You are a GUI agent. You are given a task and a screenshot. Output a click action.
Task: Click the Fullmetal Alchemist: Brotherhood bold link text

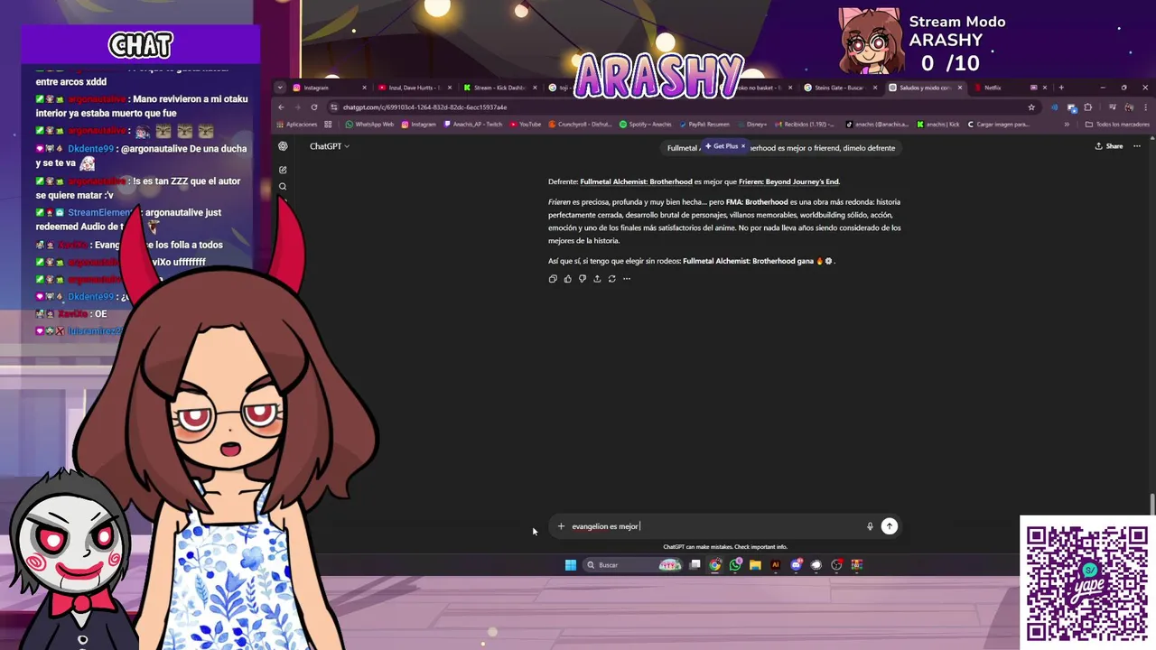point(636,181)
